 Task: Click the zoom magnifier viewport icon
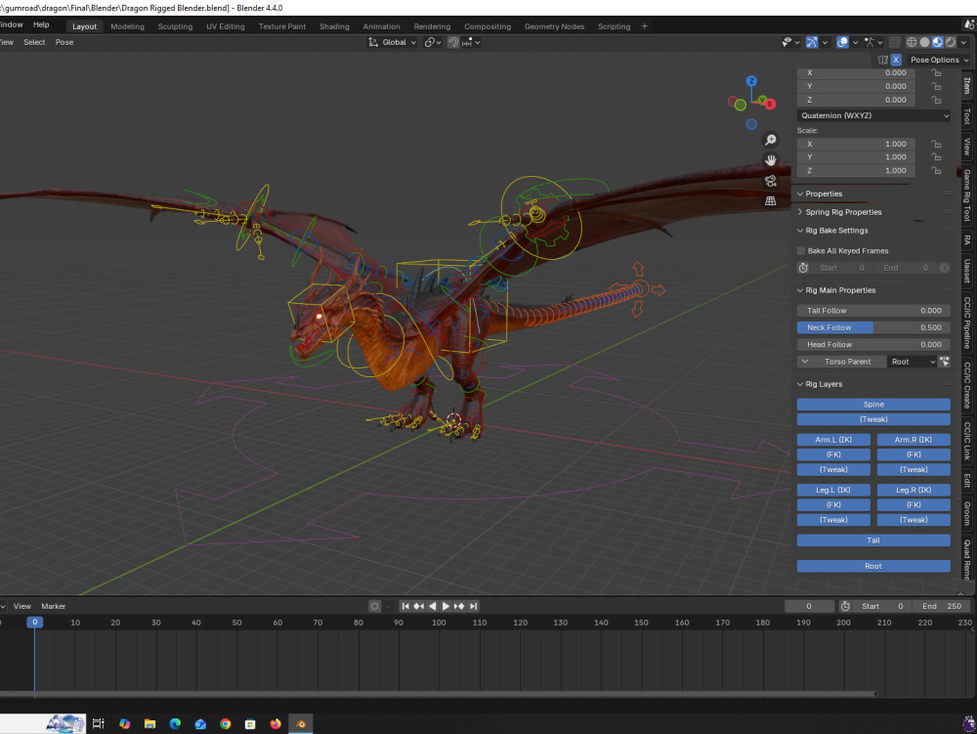click(771, 140)
